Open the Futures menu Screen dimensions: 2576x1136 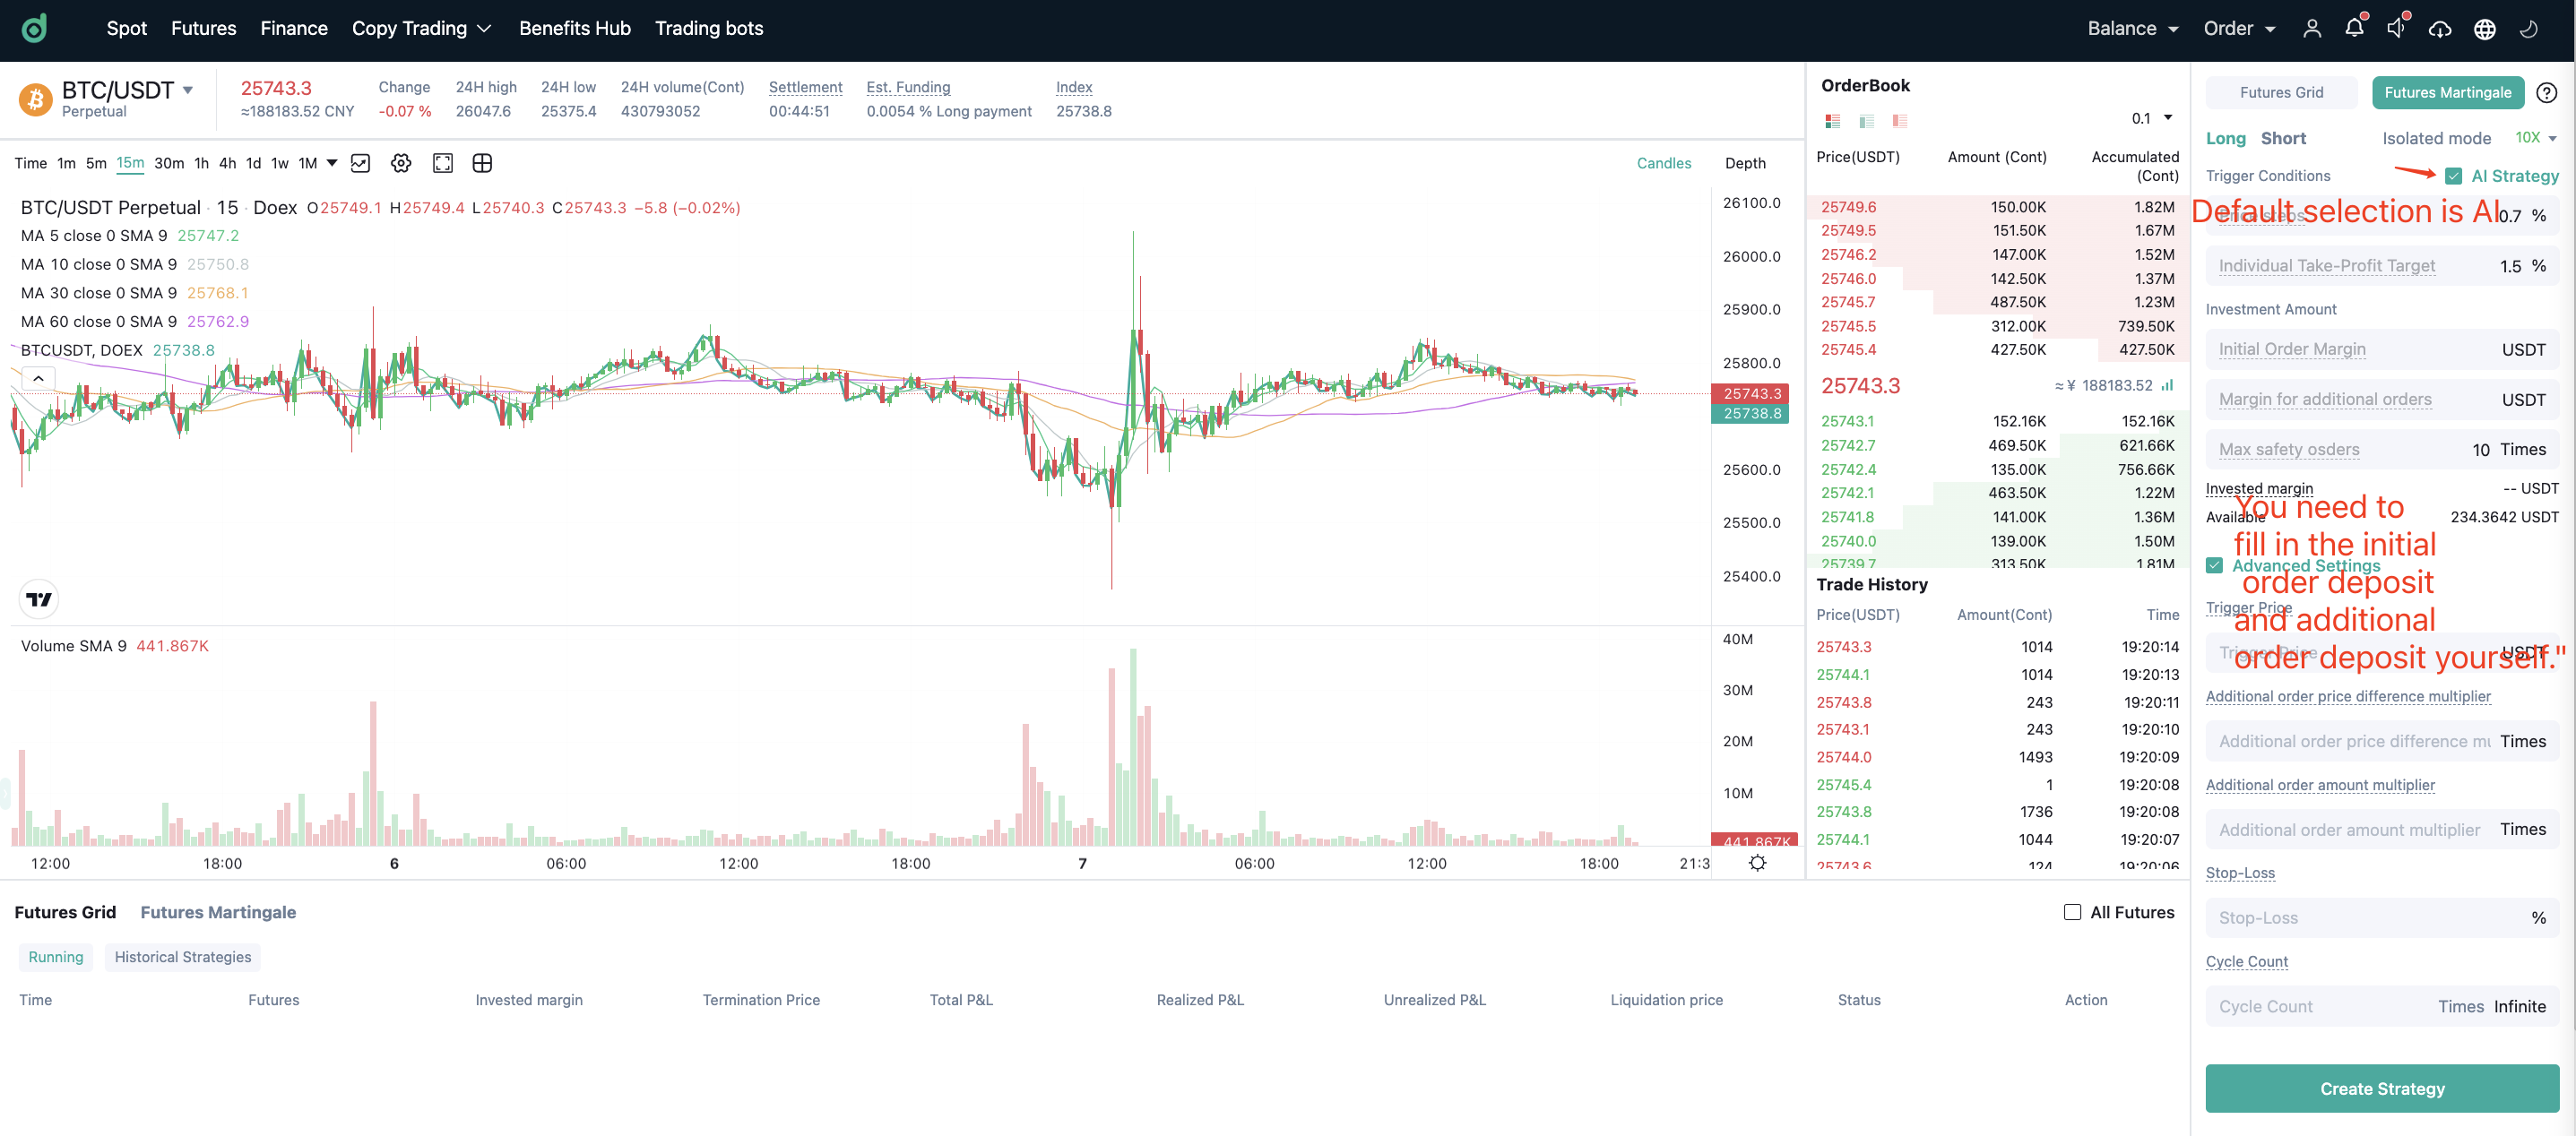[x=203, y=28]
